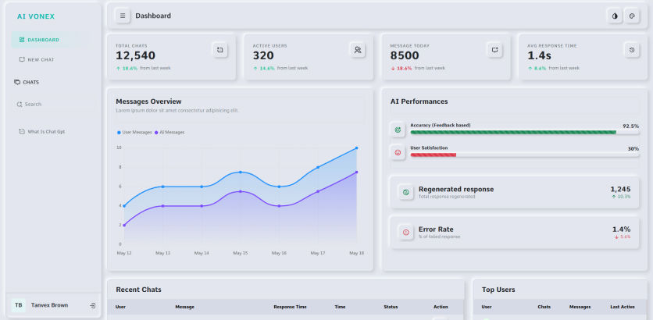Open the theme color palette icon

632,16
